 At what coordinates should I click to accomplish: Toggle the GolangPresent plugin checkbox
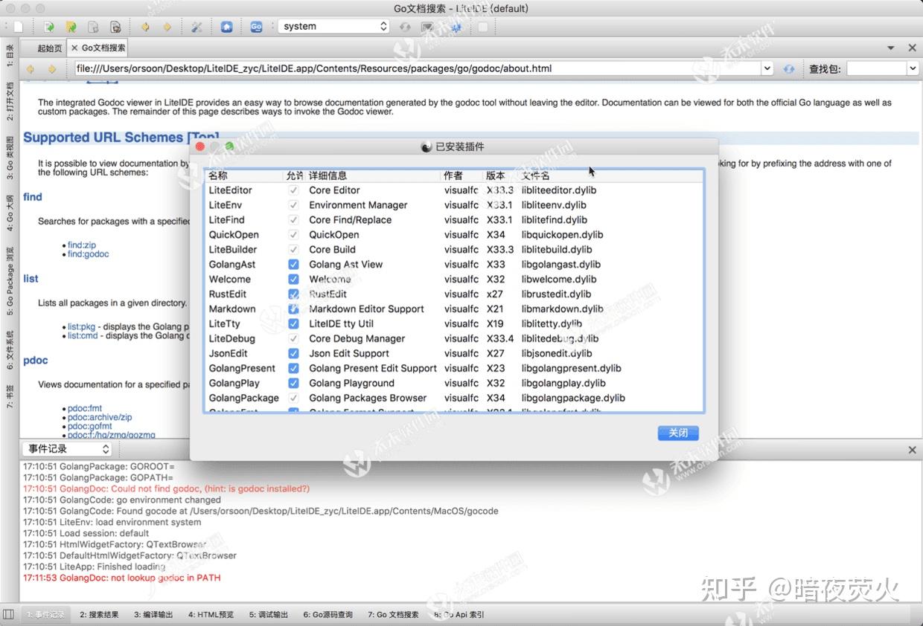(x=293, y=369)
